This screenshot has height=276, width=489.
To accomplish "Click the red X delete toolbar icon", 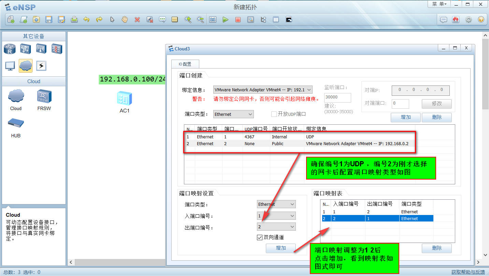I will tap(138, 19).
